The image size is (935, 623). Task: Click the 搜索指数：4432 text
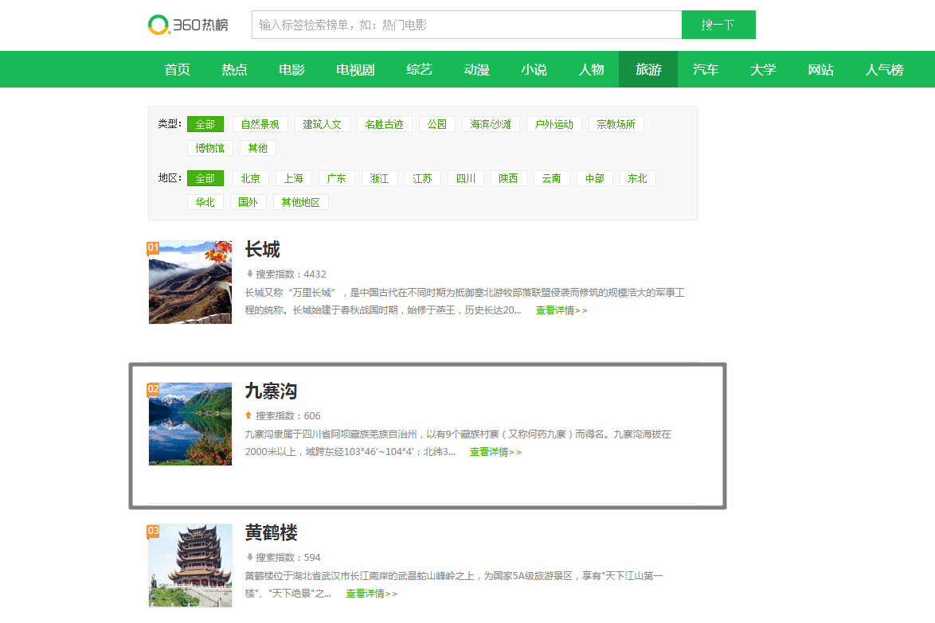291,274
